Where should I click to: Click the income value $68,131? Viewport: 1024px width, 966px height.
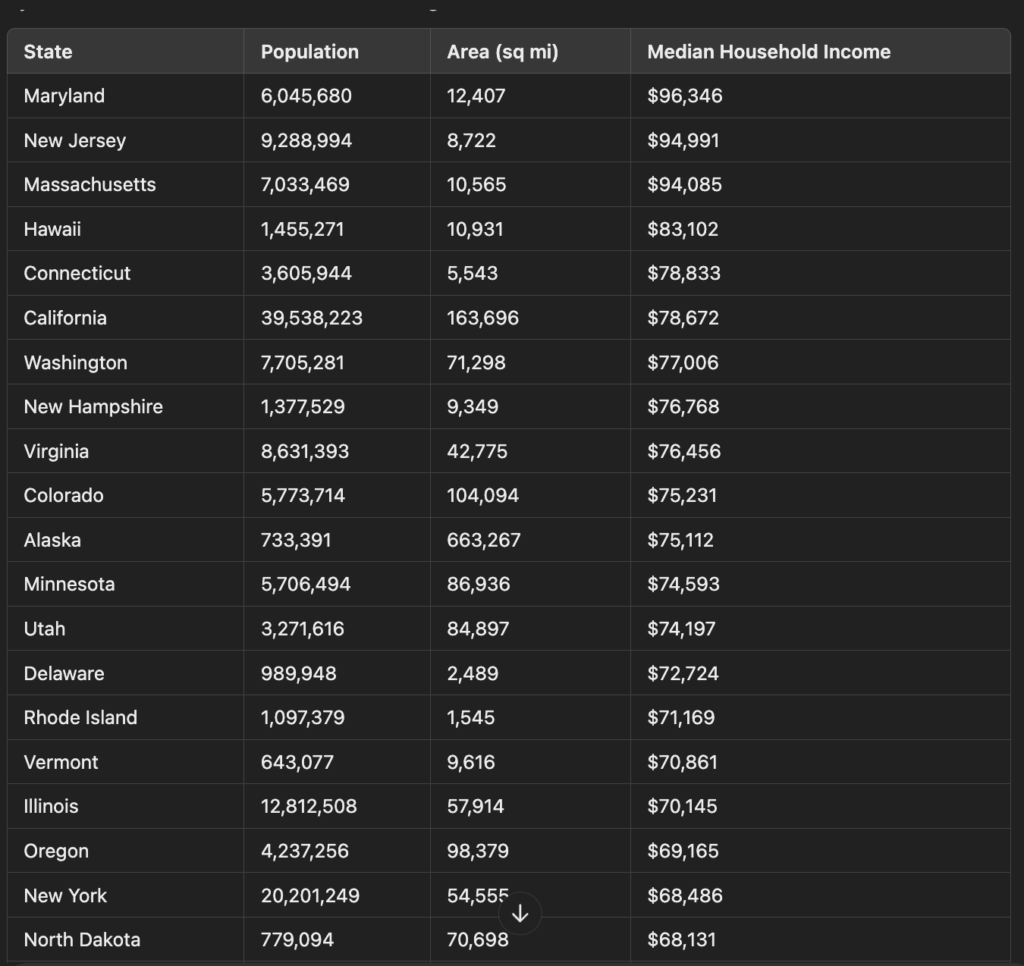681,939
